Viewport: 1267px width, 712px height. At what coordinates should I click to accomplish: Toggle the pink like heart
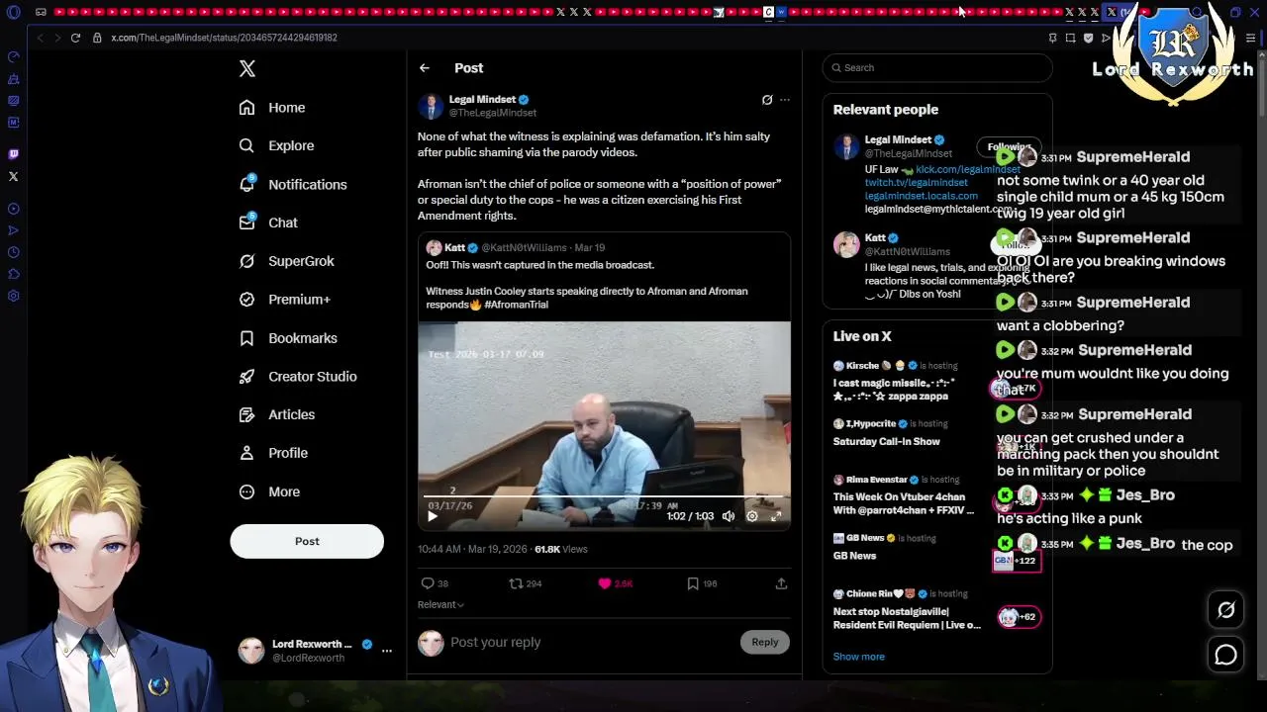coord(605,583)
